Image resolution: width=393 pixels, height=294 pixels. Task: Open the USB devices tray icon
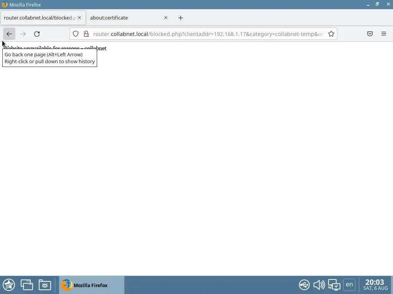[304, 285]
